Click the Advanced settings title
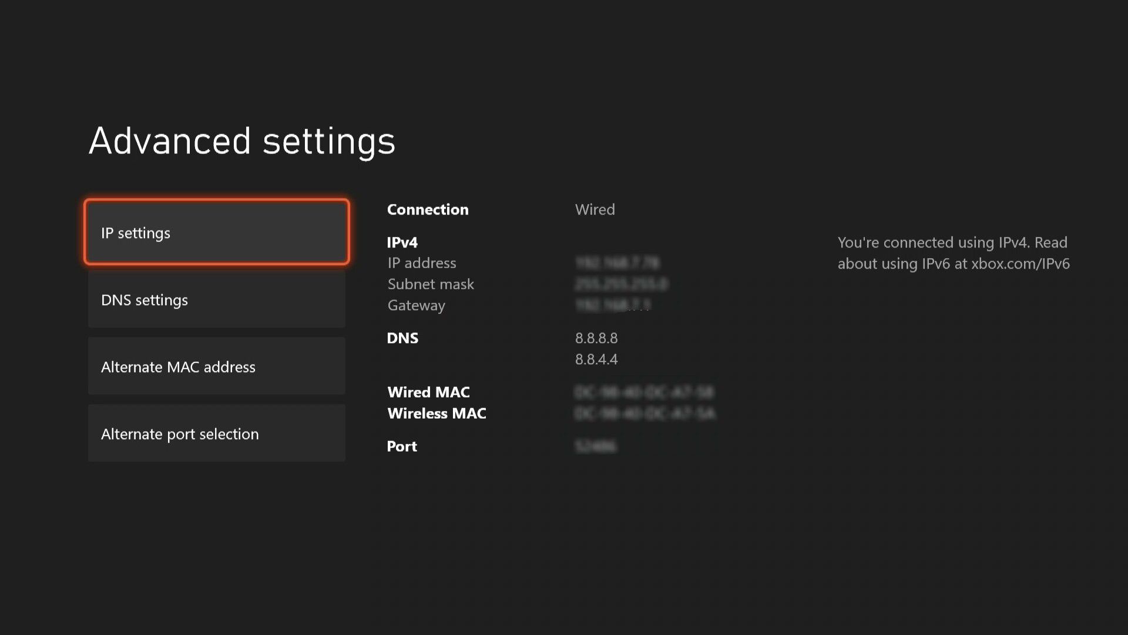 (x=241, y=140)
